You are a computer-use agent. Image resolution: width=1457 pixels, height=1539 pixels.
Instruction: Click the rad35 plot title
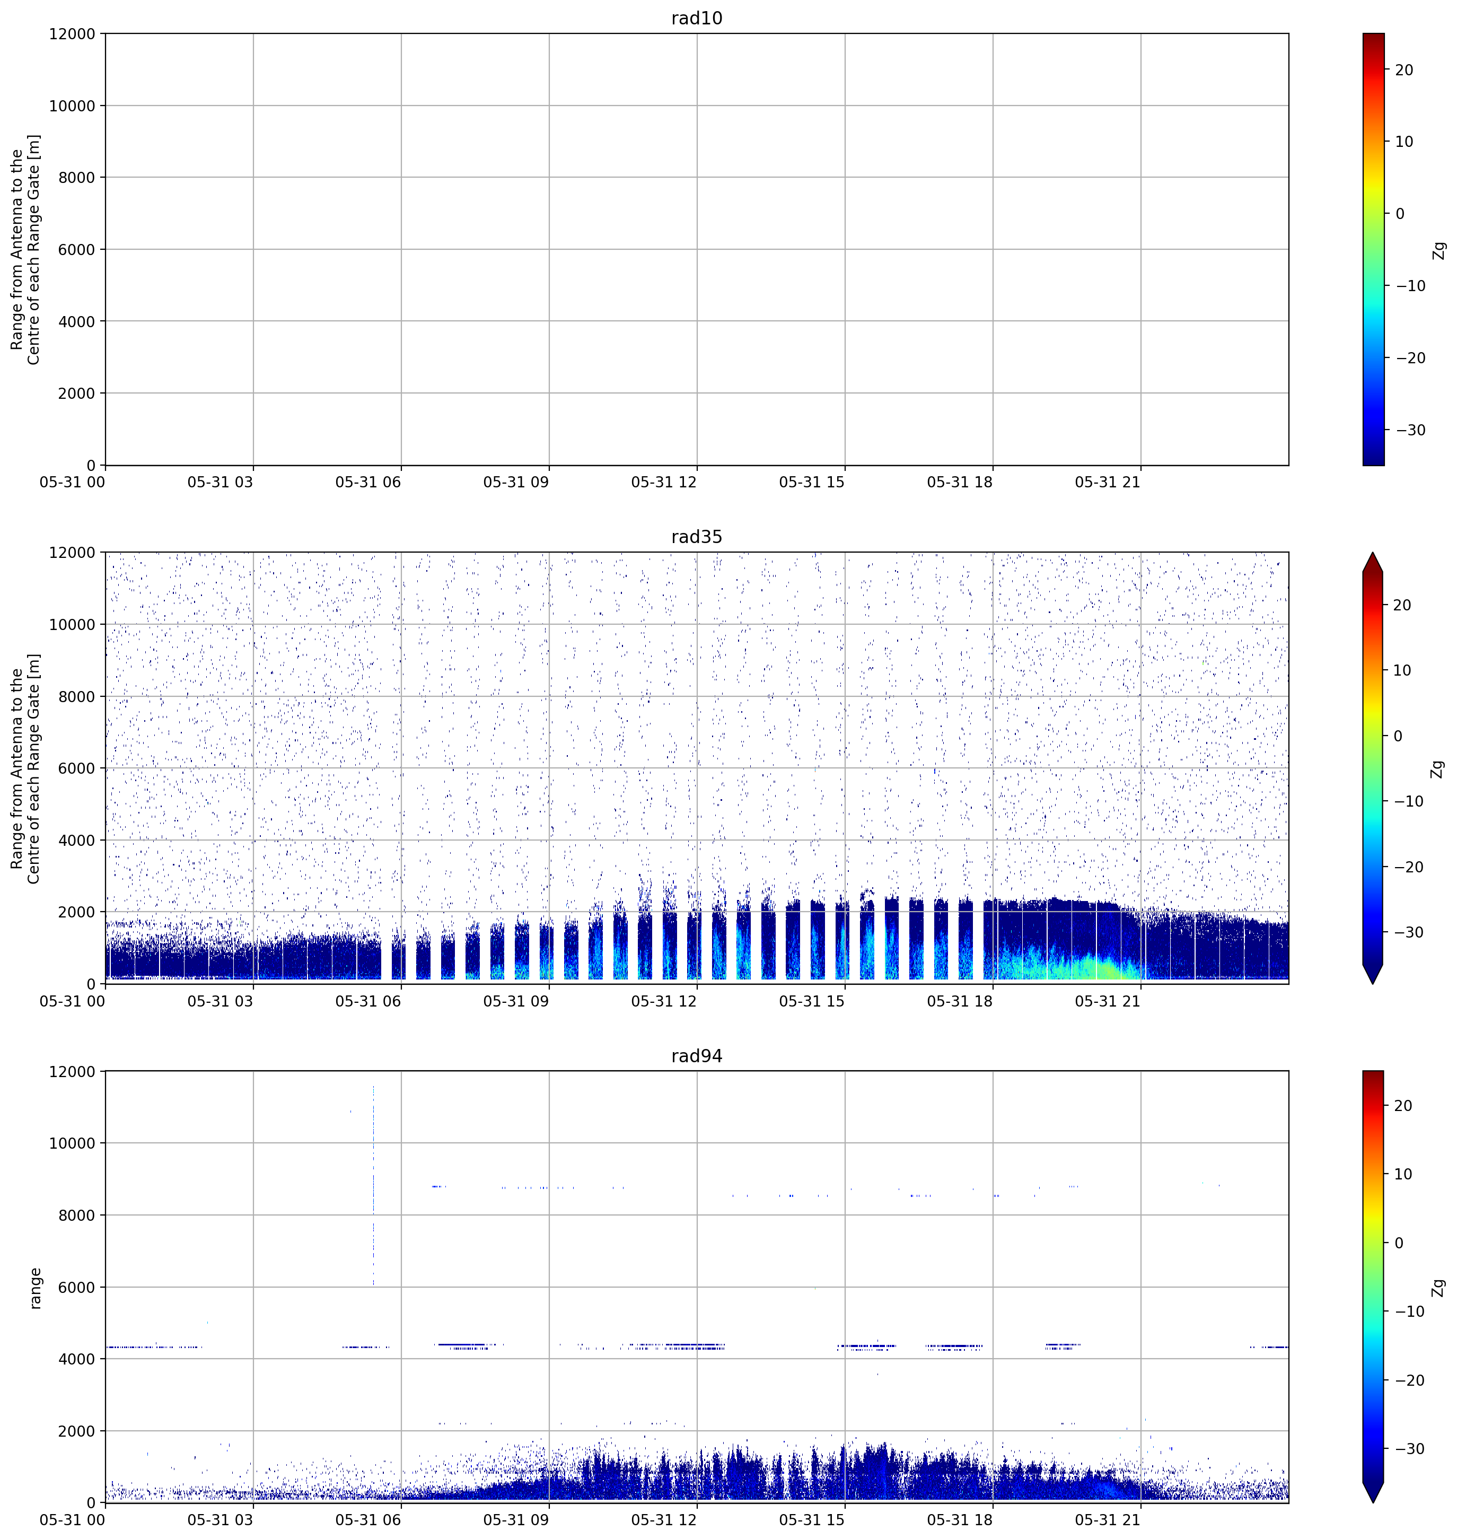click(x=697, y=537)
